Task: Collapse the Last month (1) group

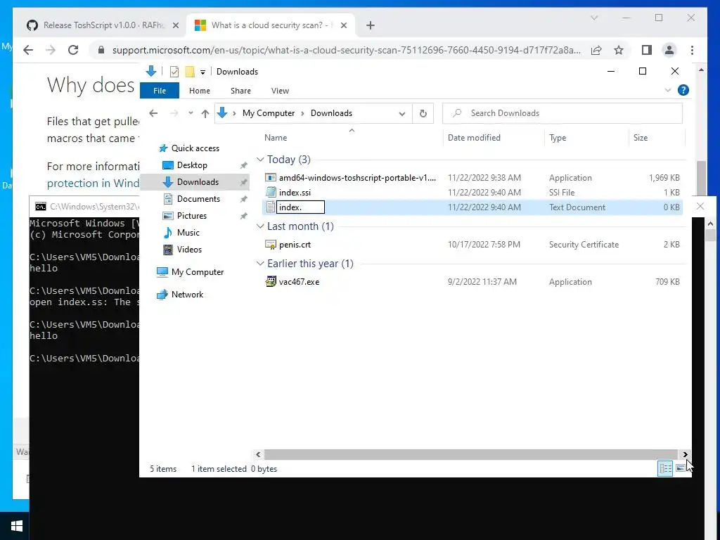Action: [260, 226]
